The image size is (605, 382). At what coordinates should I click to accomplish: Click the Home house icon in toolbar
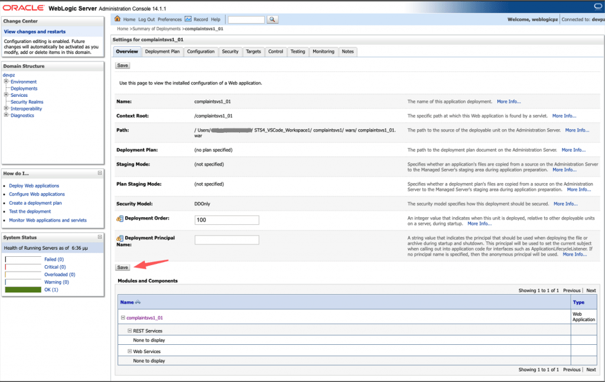click(118, 18)
